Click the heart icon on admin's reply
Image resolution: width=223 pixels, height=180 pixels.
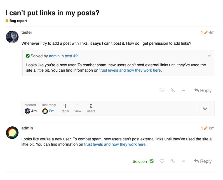coord(162,161)
